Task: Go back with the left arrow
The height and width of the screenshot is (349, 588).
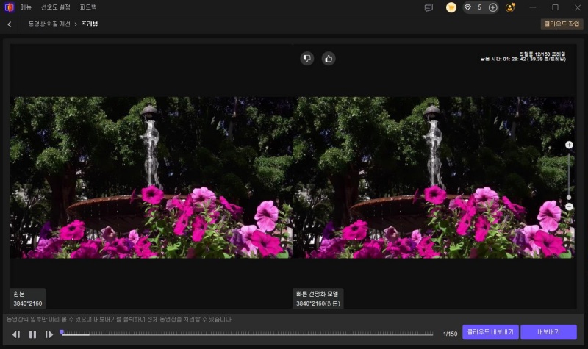Action: 9,24
